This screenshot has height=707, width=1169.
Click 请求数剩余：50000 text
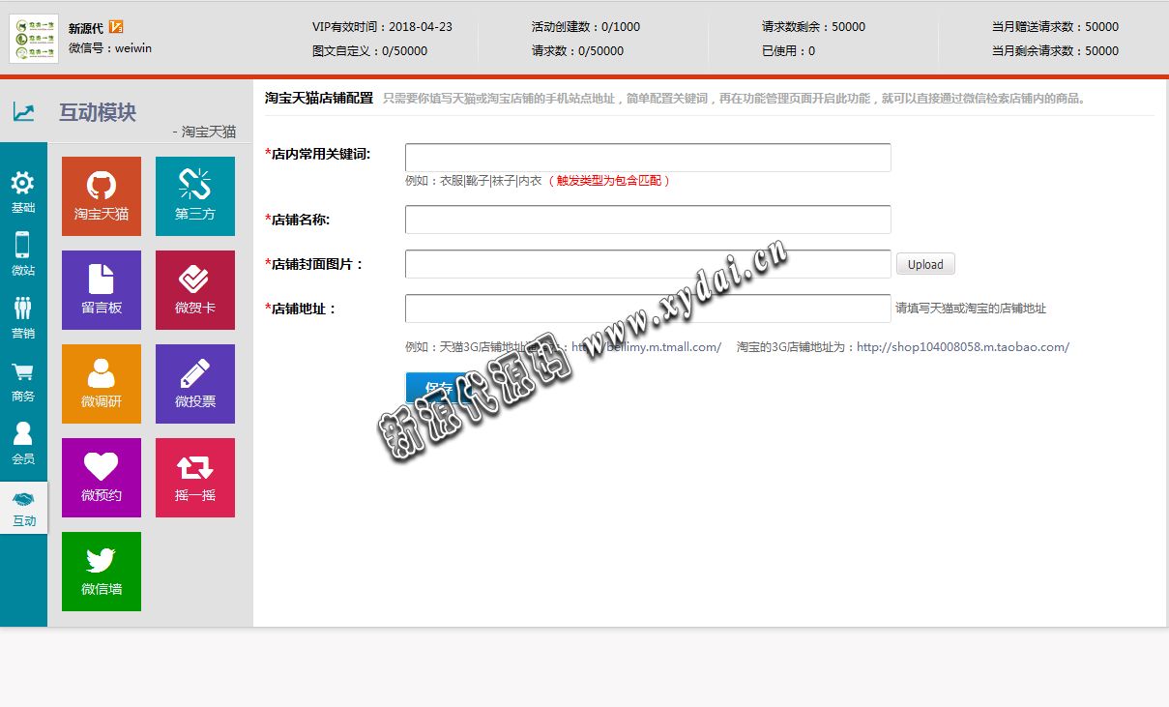pyautogui.click(x=813, y=27)
